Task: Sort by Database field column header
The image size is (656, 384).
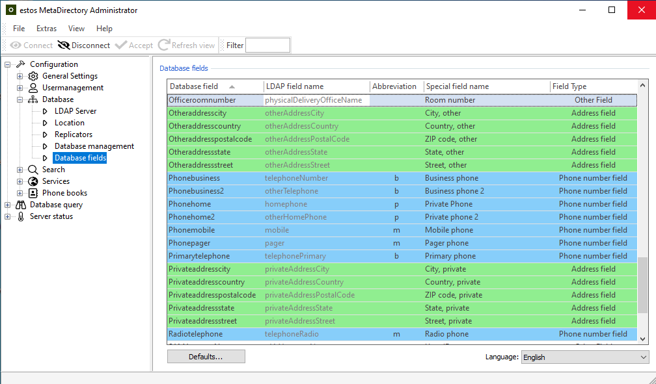Action: (194, 86)
